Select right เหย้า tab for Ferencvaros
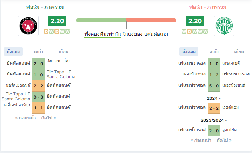Viewport: 252px width, 153px height. point(214,52)
